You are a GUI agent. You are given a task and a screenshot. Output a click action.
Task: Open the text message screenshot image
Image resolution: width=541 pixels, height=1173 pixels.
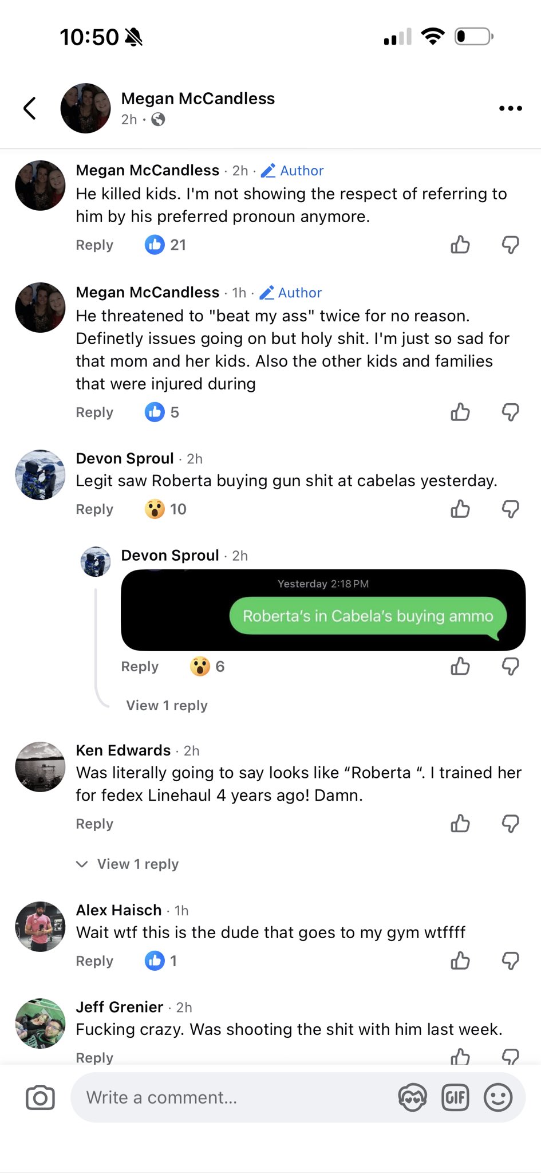(x=323, y=610)
